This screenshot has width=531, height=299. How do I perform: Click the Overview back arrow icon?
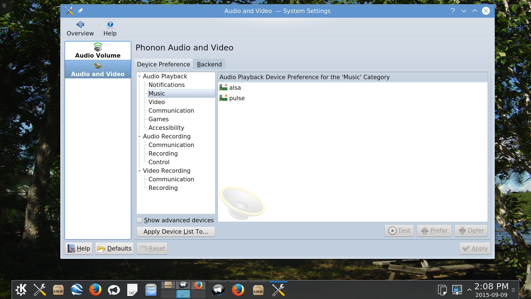tap(80, 24)
